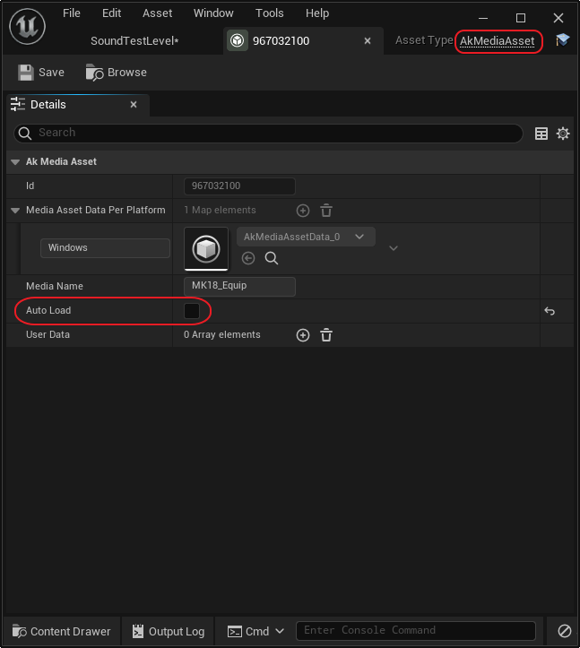580x648 pixels.
Task: Click the Id value field 967032100
Action: click(239, 186)
